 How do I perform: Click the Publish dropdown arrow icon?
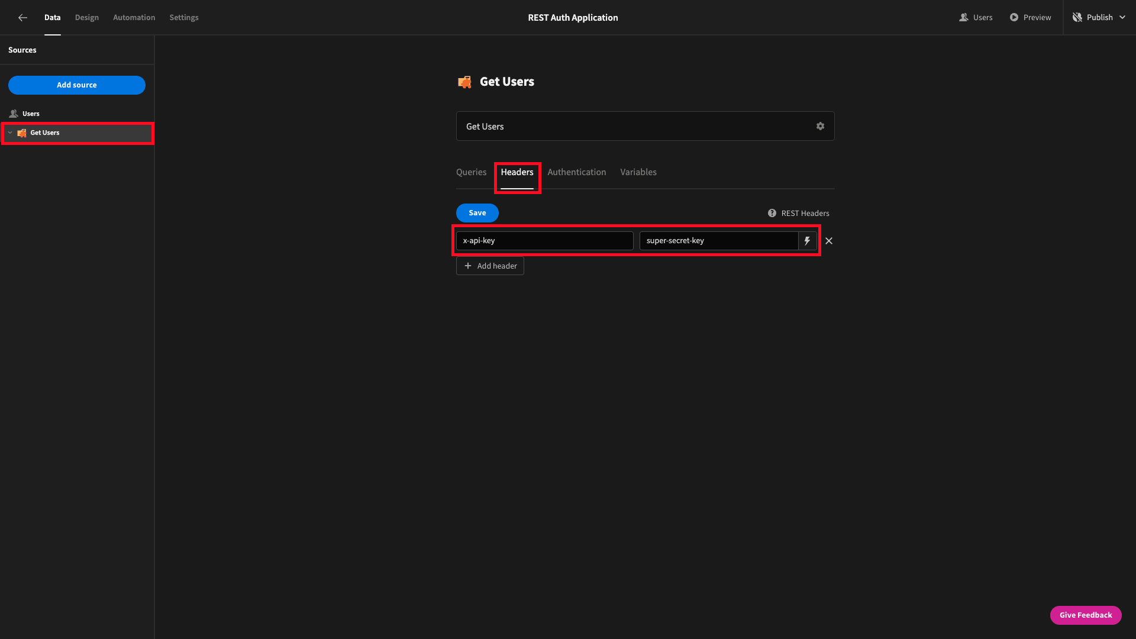tap(1122, 17)
